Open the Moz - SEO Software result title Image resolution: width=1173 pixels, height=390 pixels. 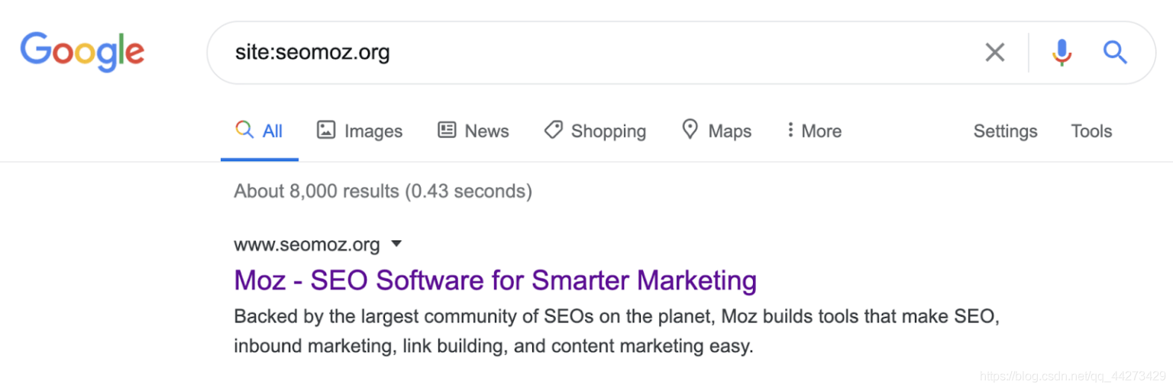(495, 280)
